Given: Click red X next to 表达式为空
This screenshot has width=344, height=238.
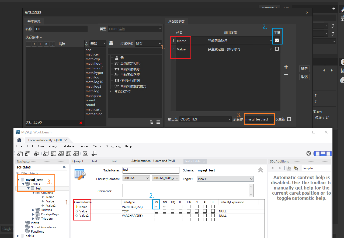Looking at the screenshot, I should pos(81,123).
